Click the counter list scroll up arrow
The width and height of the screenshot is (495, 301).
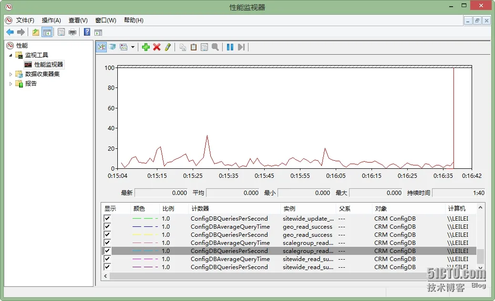(480, 207)
